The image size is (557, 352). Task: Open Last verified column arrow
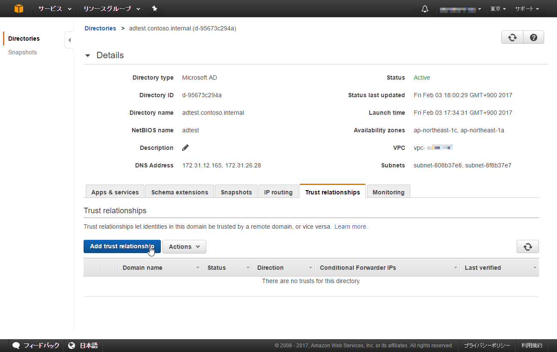[x=535, y=268]
